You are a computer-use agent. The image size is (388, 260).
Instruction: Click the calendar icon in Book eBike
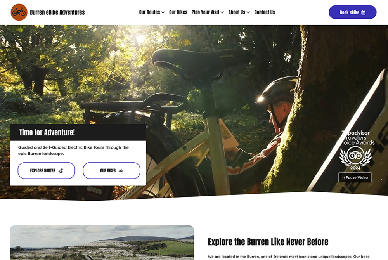point(363,12)
